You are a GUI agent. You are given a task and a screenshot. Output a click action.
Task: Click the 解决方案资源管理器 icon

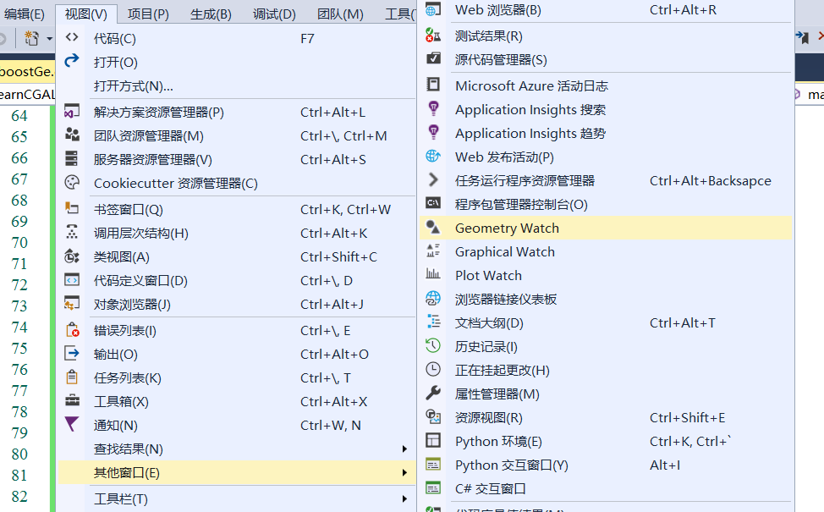(72, 111)
